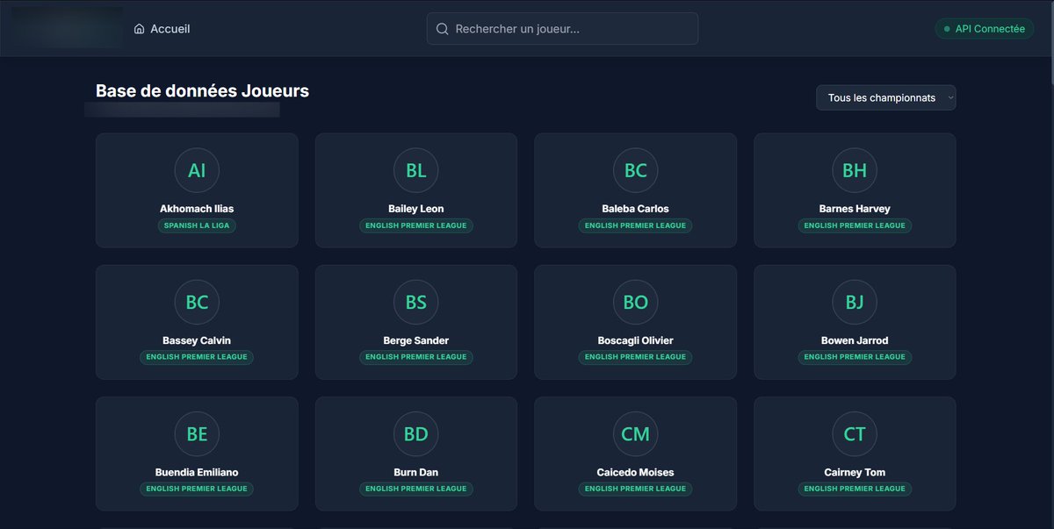
Task: Select the name Akhomach Ilias
Action: [x=197, y=209]
